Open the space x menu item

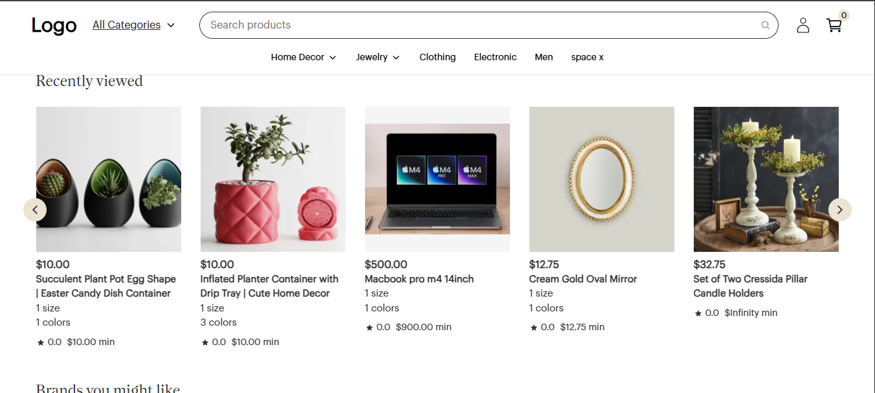[x=587, y=57]
